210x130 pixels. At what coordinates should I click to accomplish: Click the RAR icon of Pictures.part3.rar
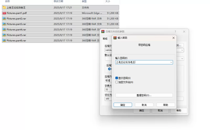[x=4, y=24]
